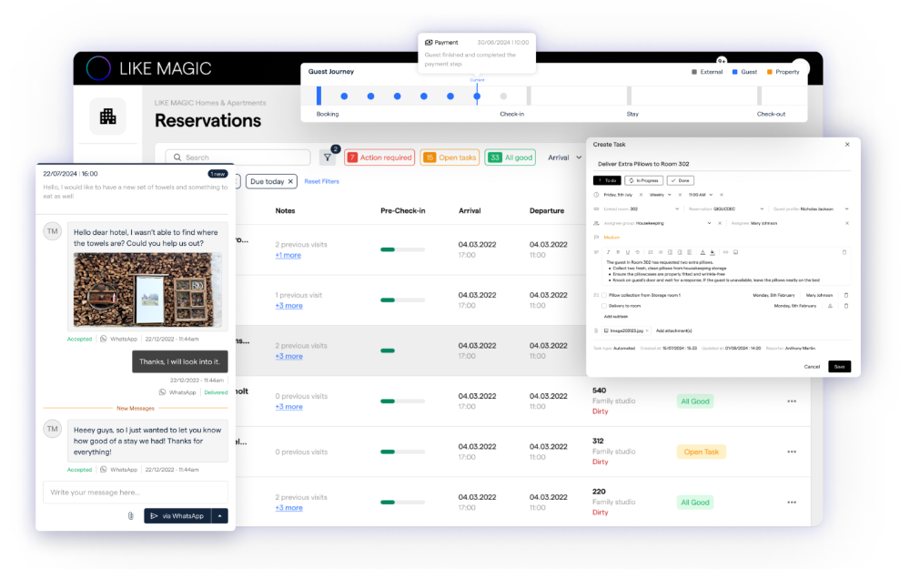910x569 pixels.
Task: Click the Save button in Create Task
Action: [x=839, y=366]
